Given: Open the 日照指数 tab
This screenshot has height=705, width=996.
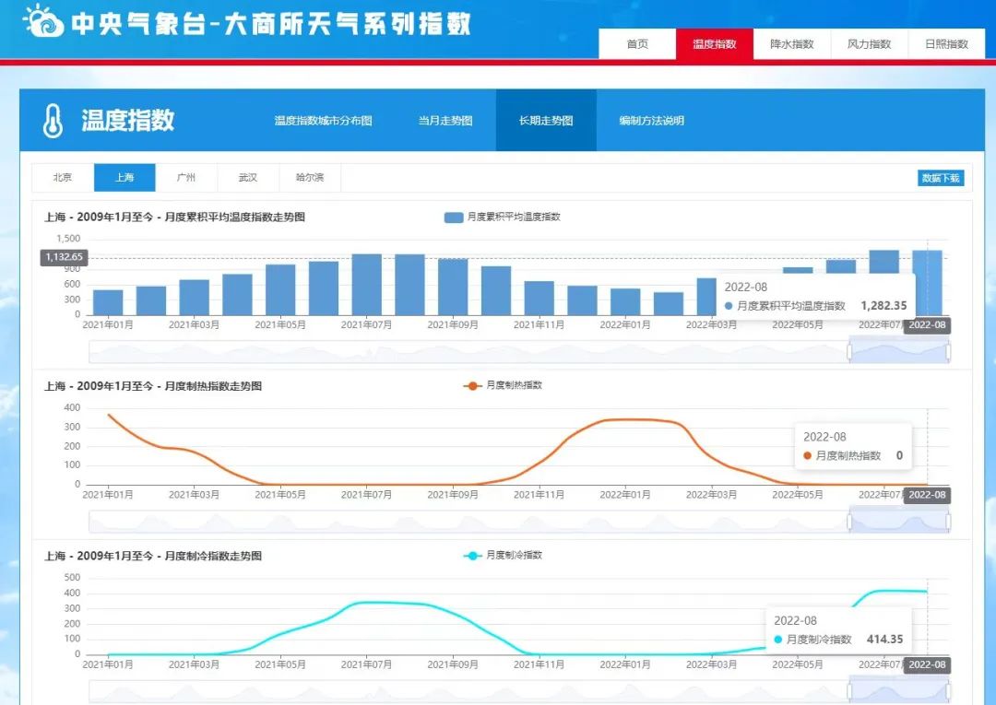Looking at the screenshot, I should [x=947, y=43].
